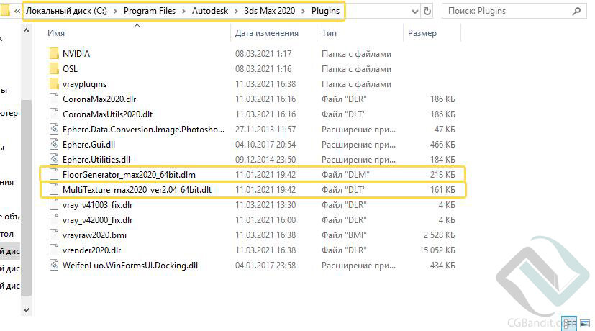Select file FloorGenerator_max2020_64bit.dlm

click(x=129, y=175)
